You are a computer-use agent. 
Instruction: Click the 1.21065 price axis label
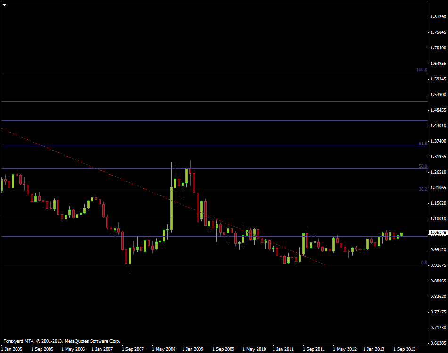pyautogui.click(x=438, y=188)
